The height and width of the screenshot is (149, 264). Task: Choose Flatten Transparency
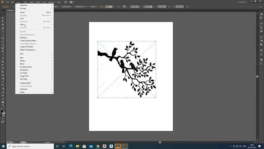[x=35, y=50]
